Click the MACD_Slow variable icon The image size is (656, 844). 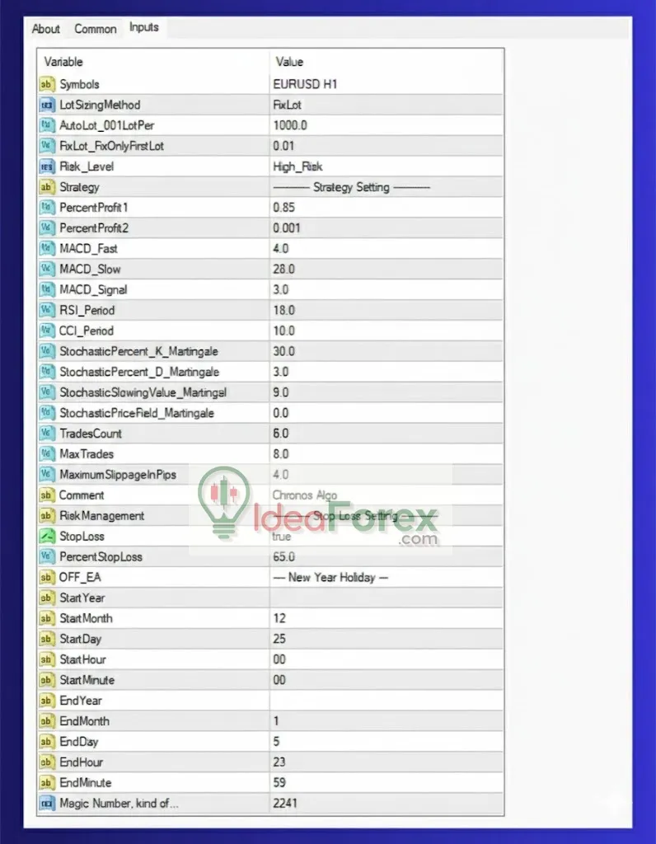click(x=47, y=270)
